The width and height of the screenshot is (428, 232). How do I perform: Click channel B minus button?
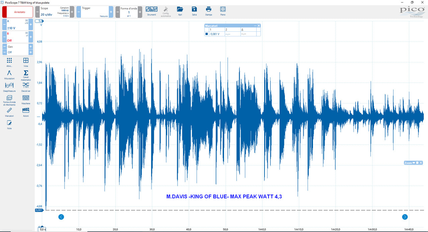(5, 37)
